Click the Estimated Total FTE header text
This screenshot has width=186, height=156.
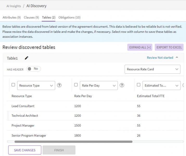click(x=151, y=96)
